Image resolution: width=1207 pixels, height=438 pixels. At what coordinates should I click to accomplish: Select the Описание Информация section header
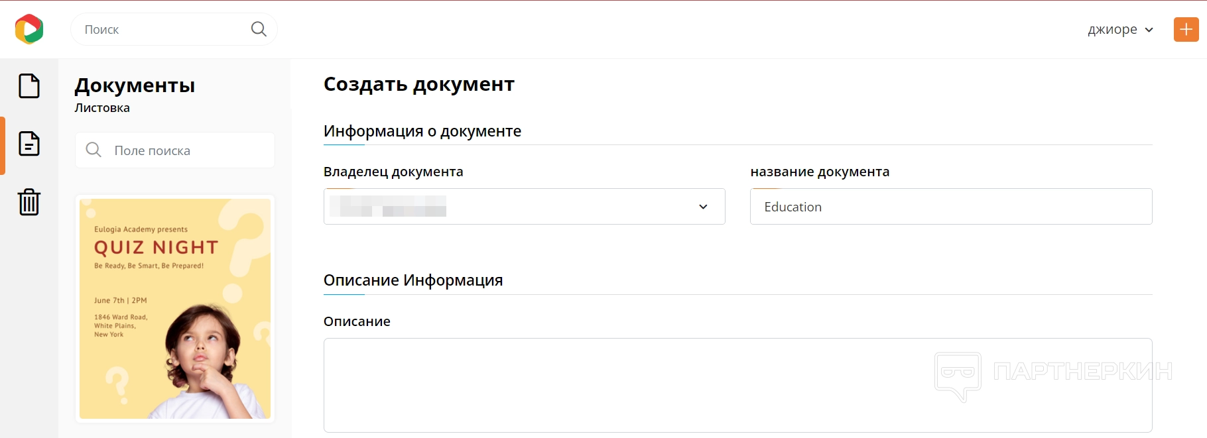click(x=413, y=280)
